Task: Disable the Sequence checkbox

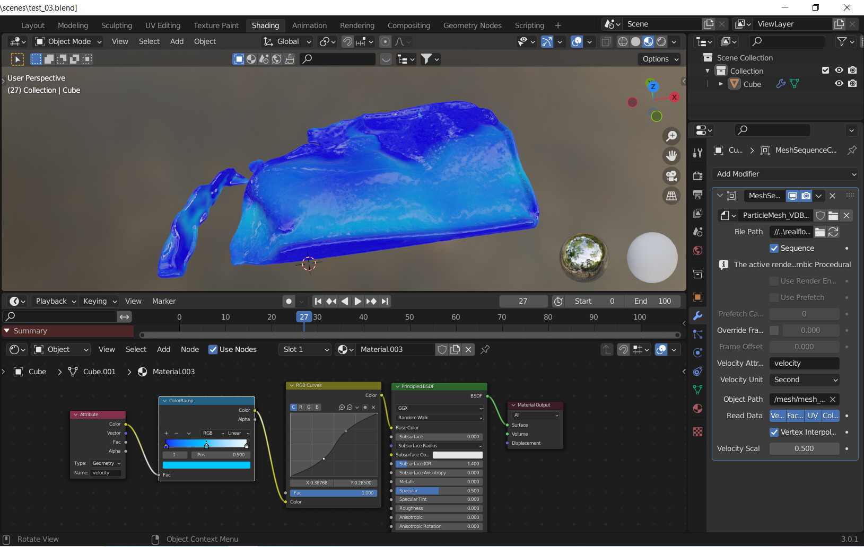Action: click(x=774, y=248)
